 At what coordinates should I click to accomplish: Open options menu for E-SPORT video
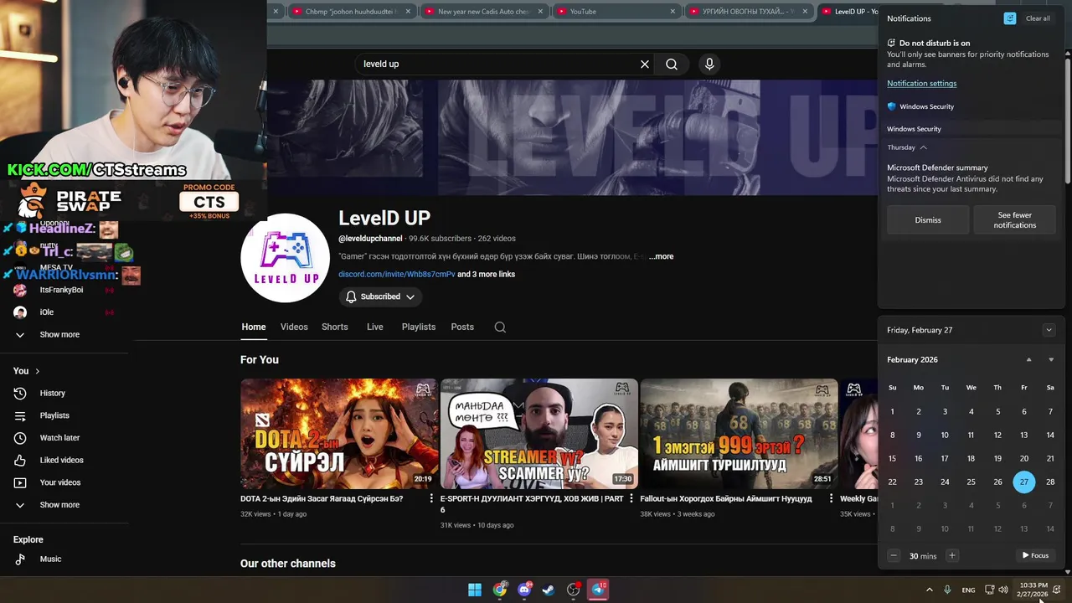tap(631, 498)
